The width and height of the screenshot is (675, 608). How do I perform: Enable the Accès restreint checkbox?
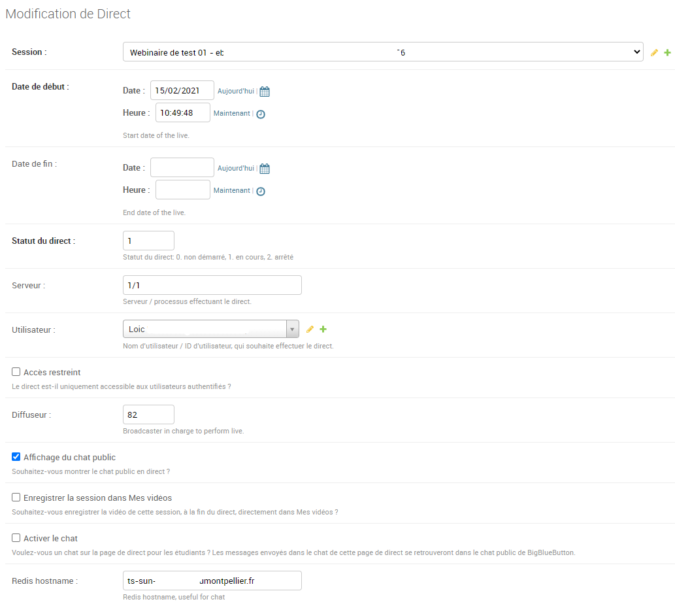point(16,372)
